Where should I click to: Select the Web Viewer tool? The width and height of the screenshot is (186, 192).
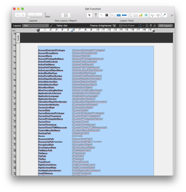pos(146,15)
